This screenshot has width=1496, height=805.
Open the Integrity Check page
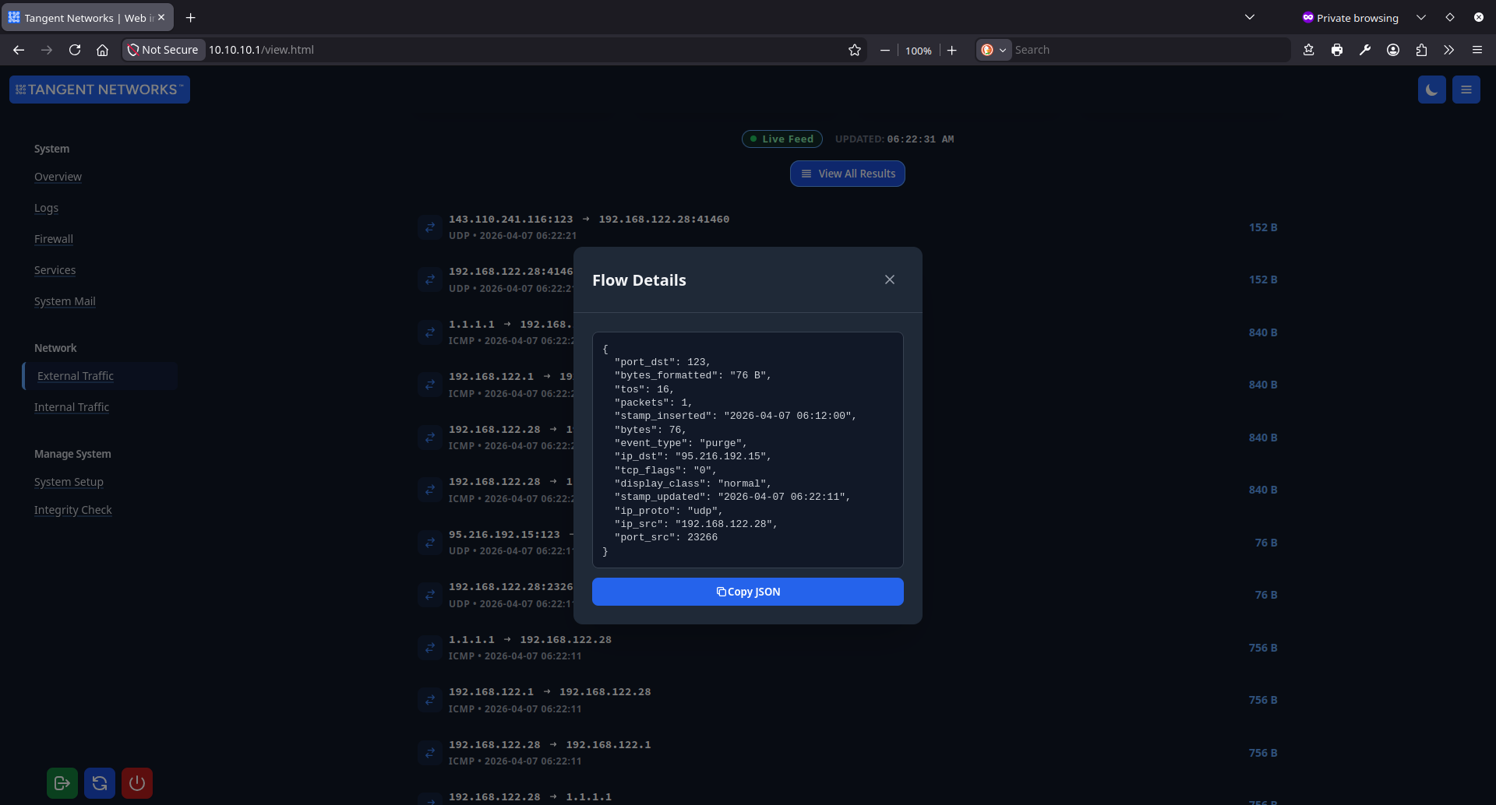(x=72, y=510)
